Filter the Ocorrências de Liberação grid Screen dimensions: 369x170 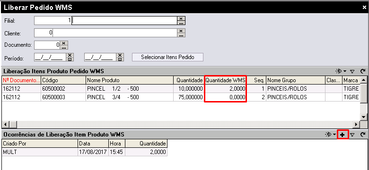(x=352, y=135)
